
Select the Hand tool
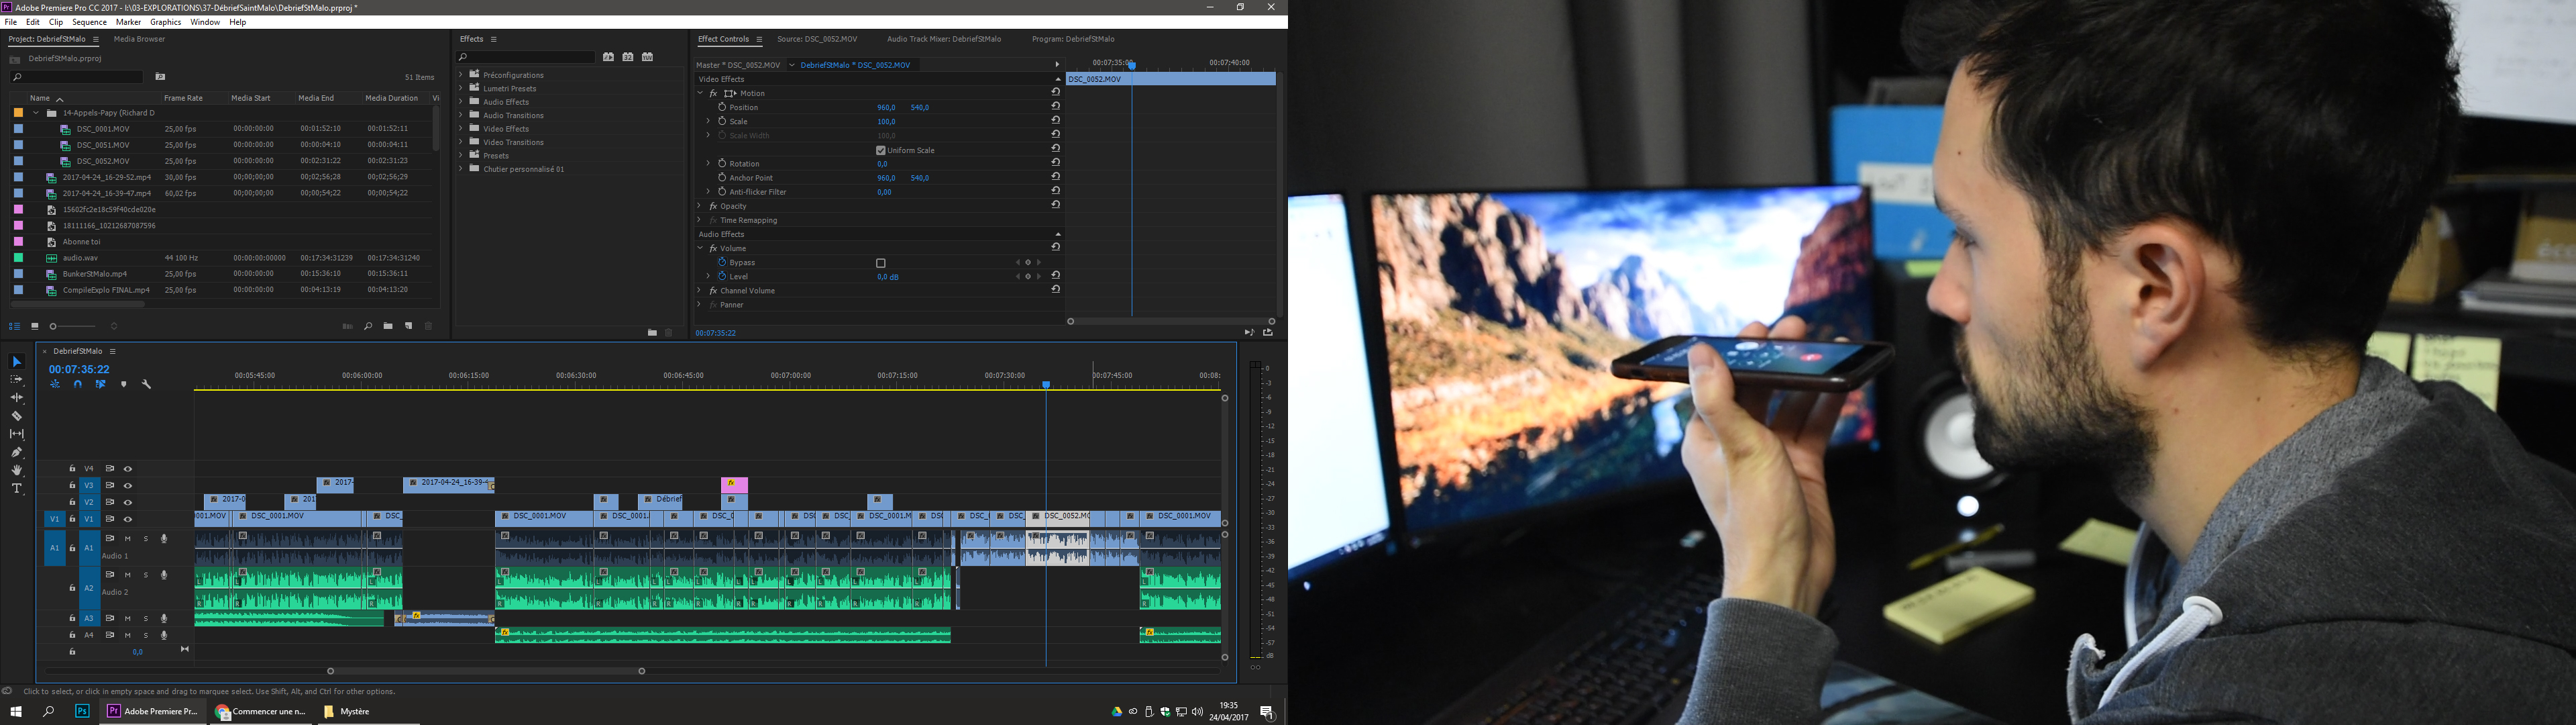[16, 470]
